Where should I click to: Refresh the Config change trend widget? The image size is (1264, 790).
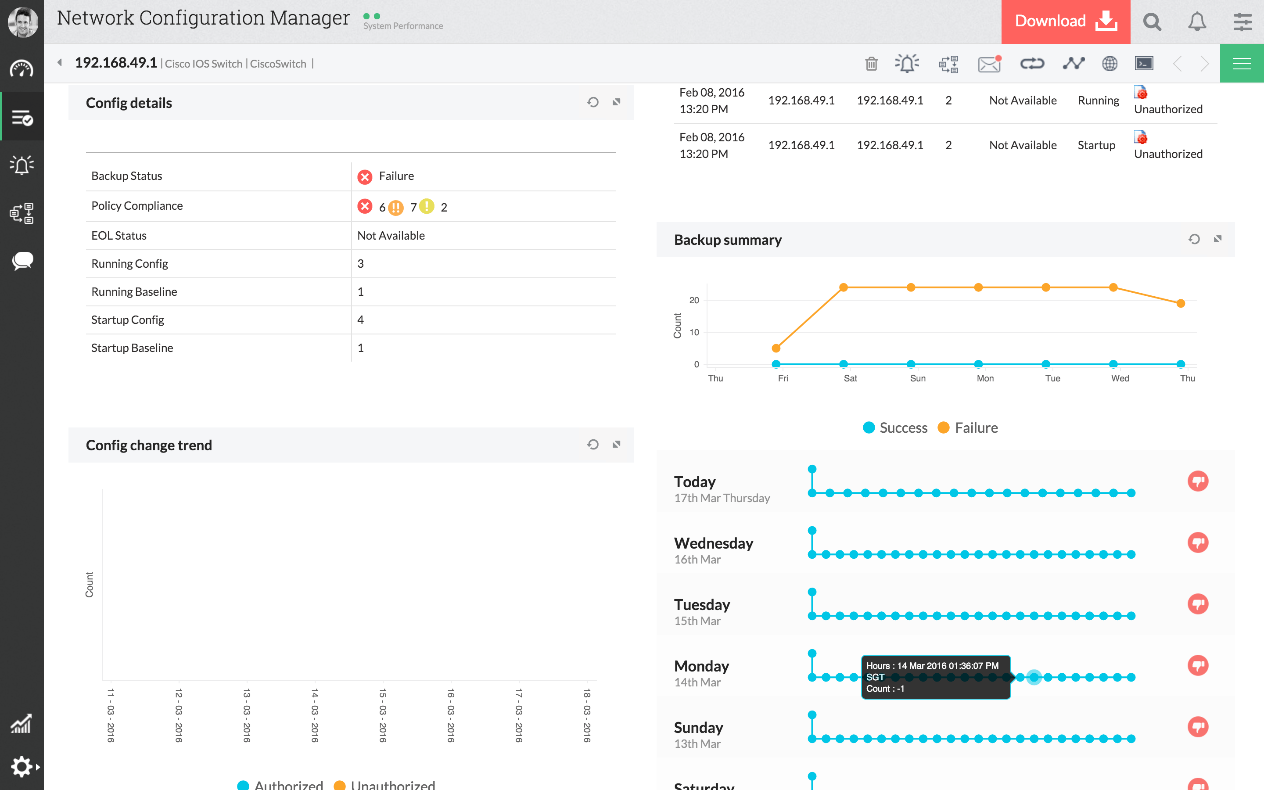click(x=592, y=445)
